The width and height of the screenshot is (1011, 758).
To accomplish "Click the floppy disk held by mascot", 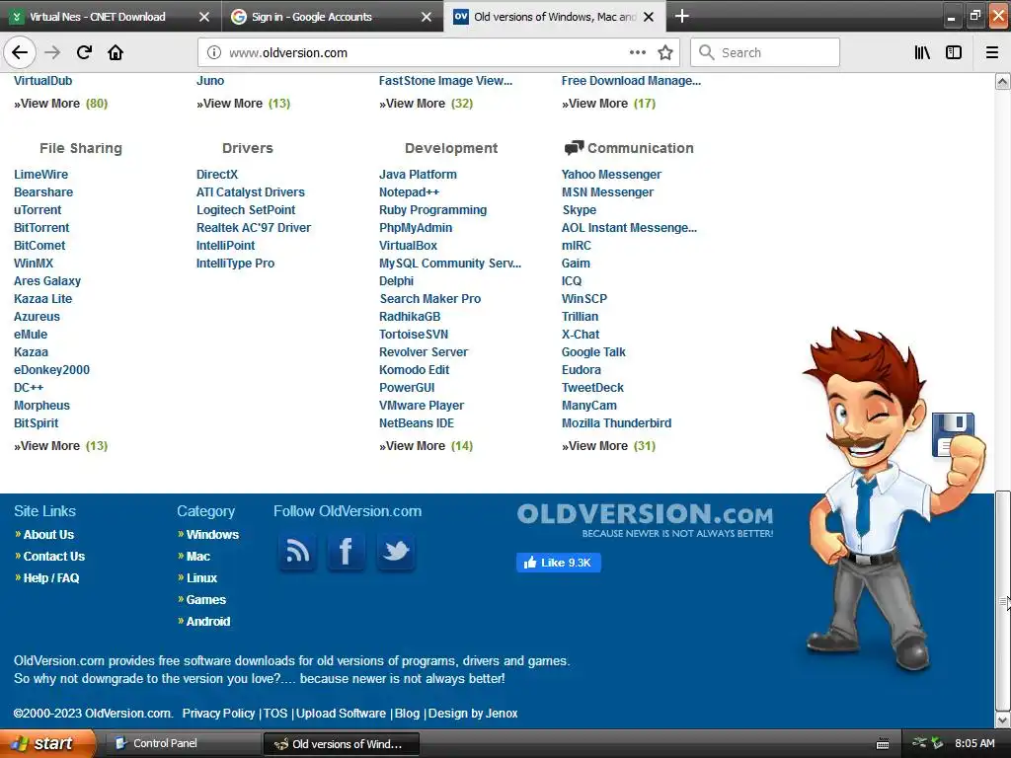I will (x=952, y=434).
